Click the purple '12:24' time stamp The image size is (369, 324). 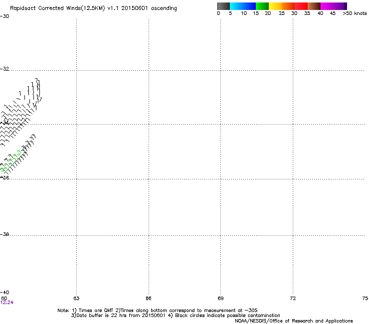click(7, 303)
